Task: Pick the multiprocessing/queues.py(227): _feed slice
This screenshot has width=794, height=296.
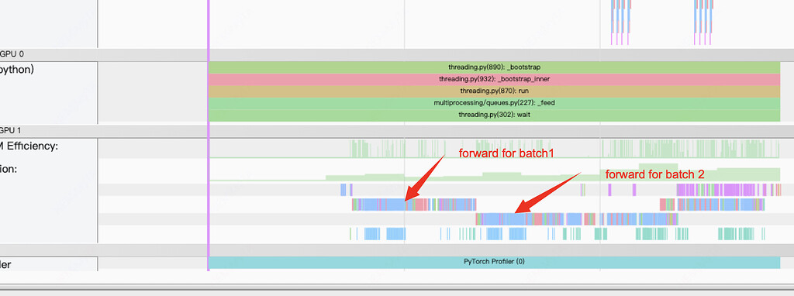Action: pos(494,103)
